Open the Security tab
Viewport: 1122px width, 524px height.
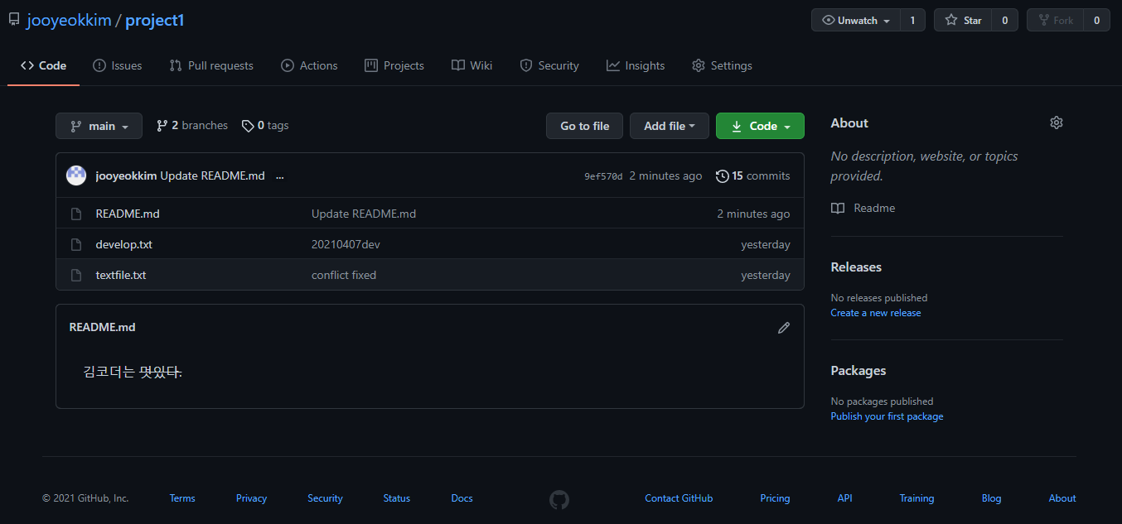point(549,65)
